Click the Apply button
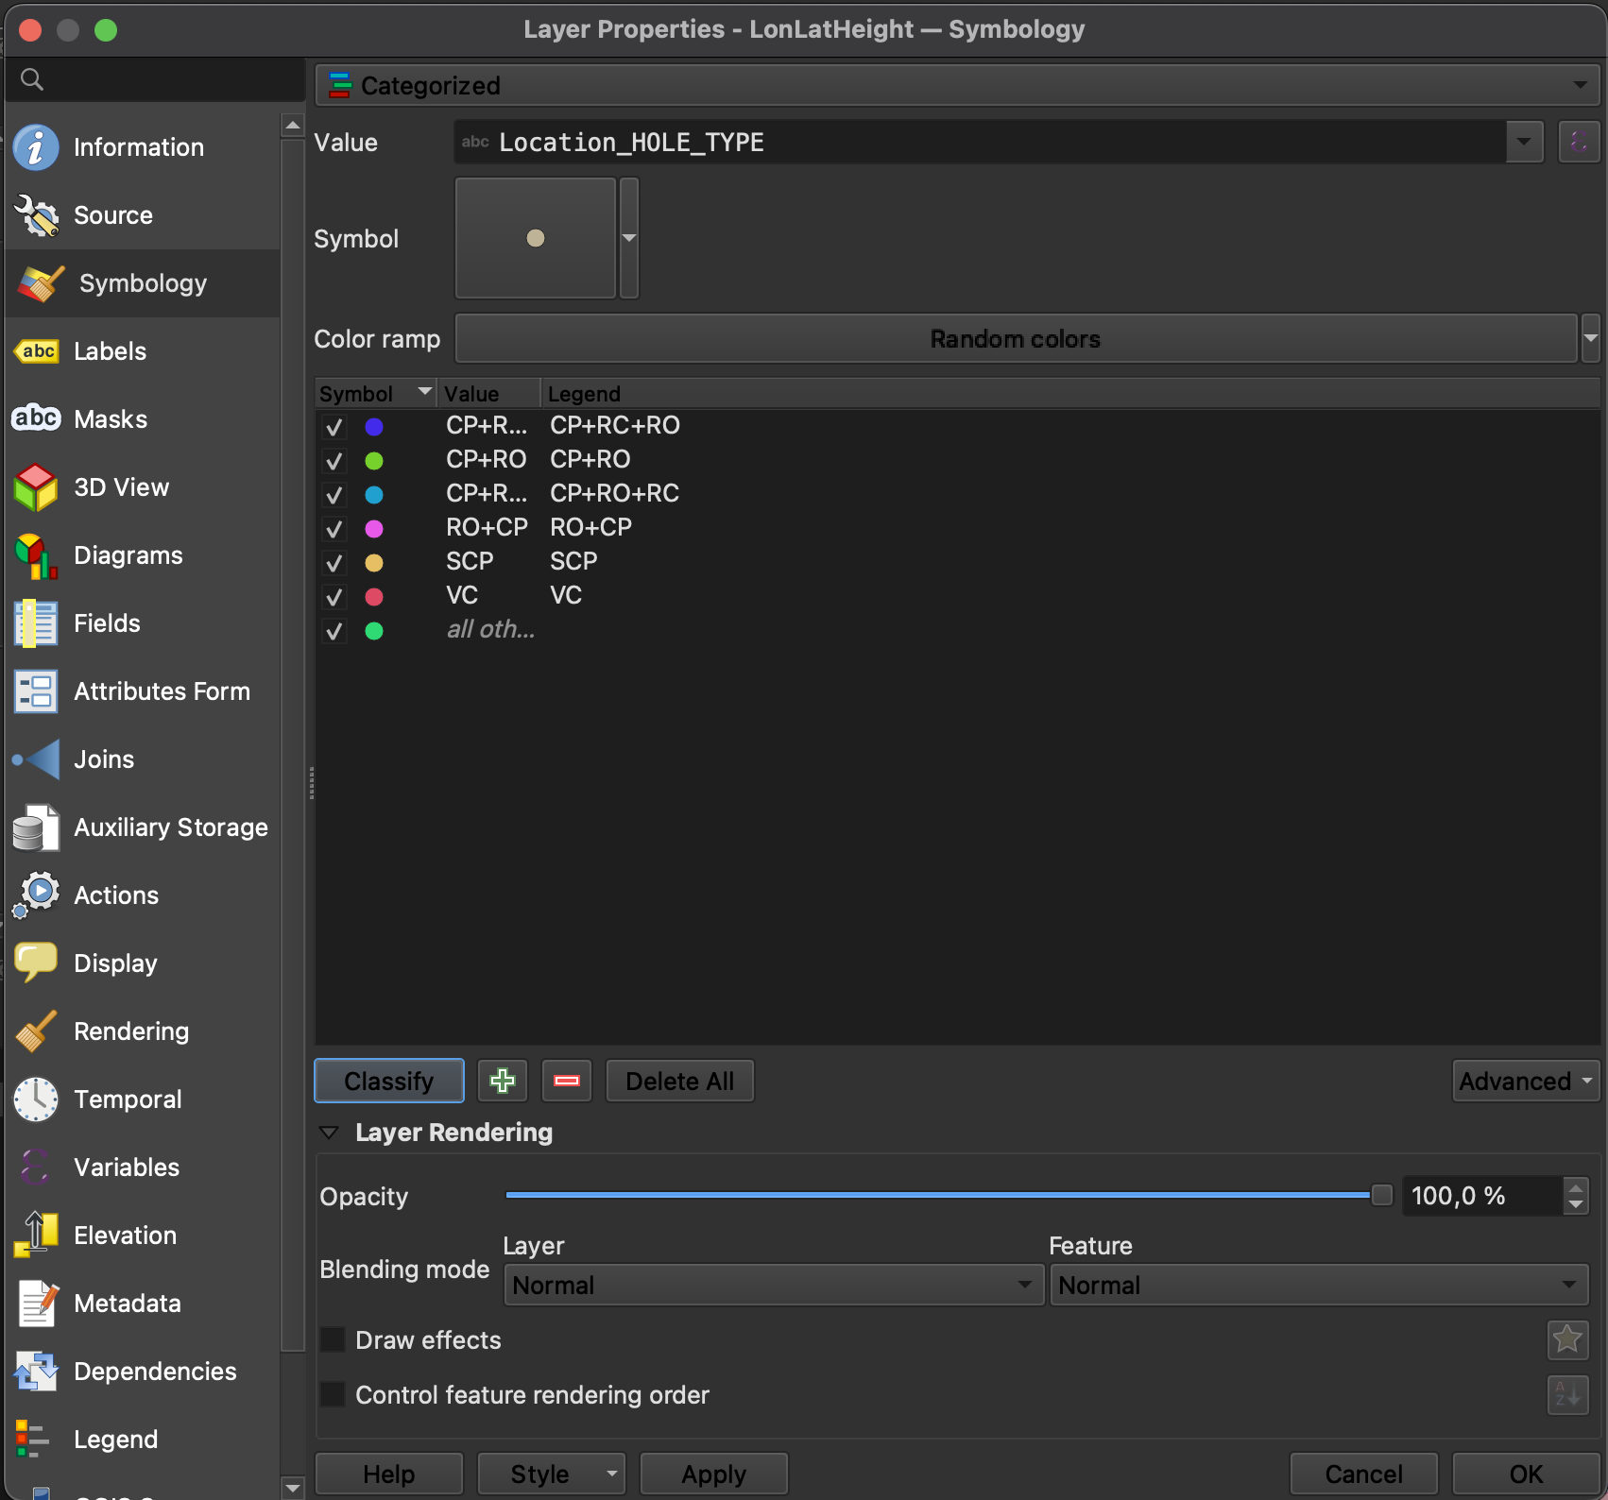 pyautogui.click(x=713, y=1474)
